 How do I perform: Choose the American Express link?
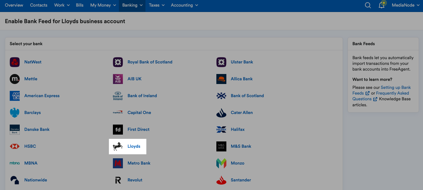click(x=42, y=96)
